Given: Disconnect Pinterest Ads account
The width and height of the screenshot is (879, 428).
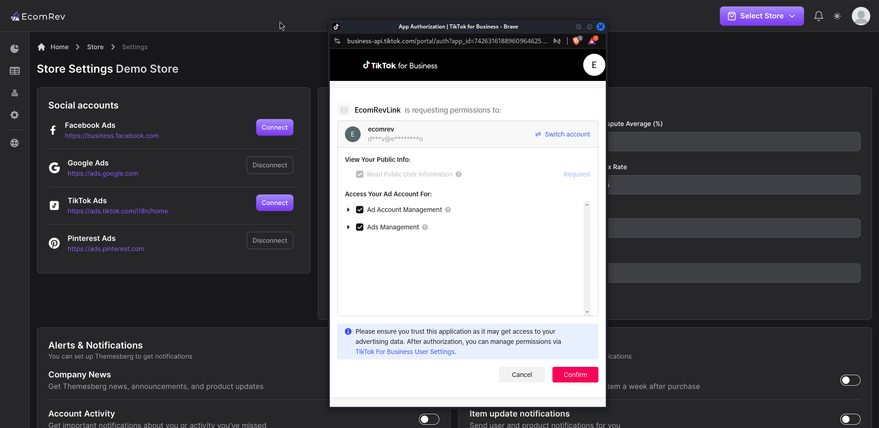Looking at the screenshot, I should tap(270, 240).
